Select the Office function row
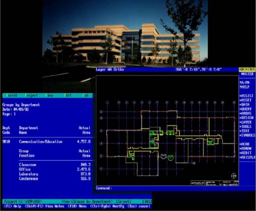 click(x=55, y=169)
